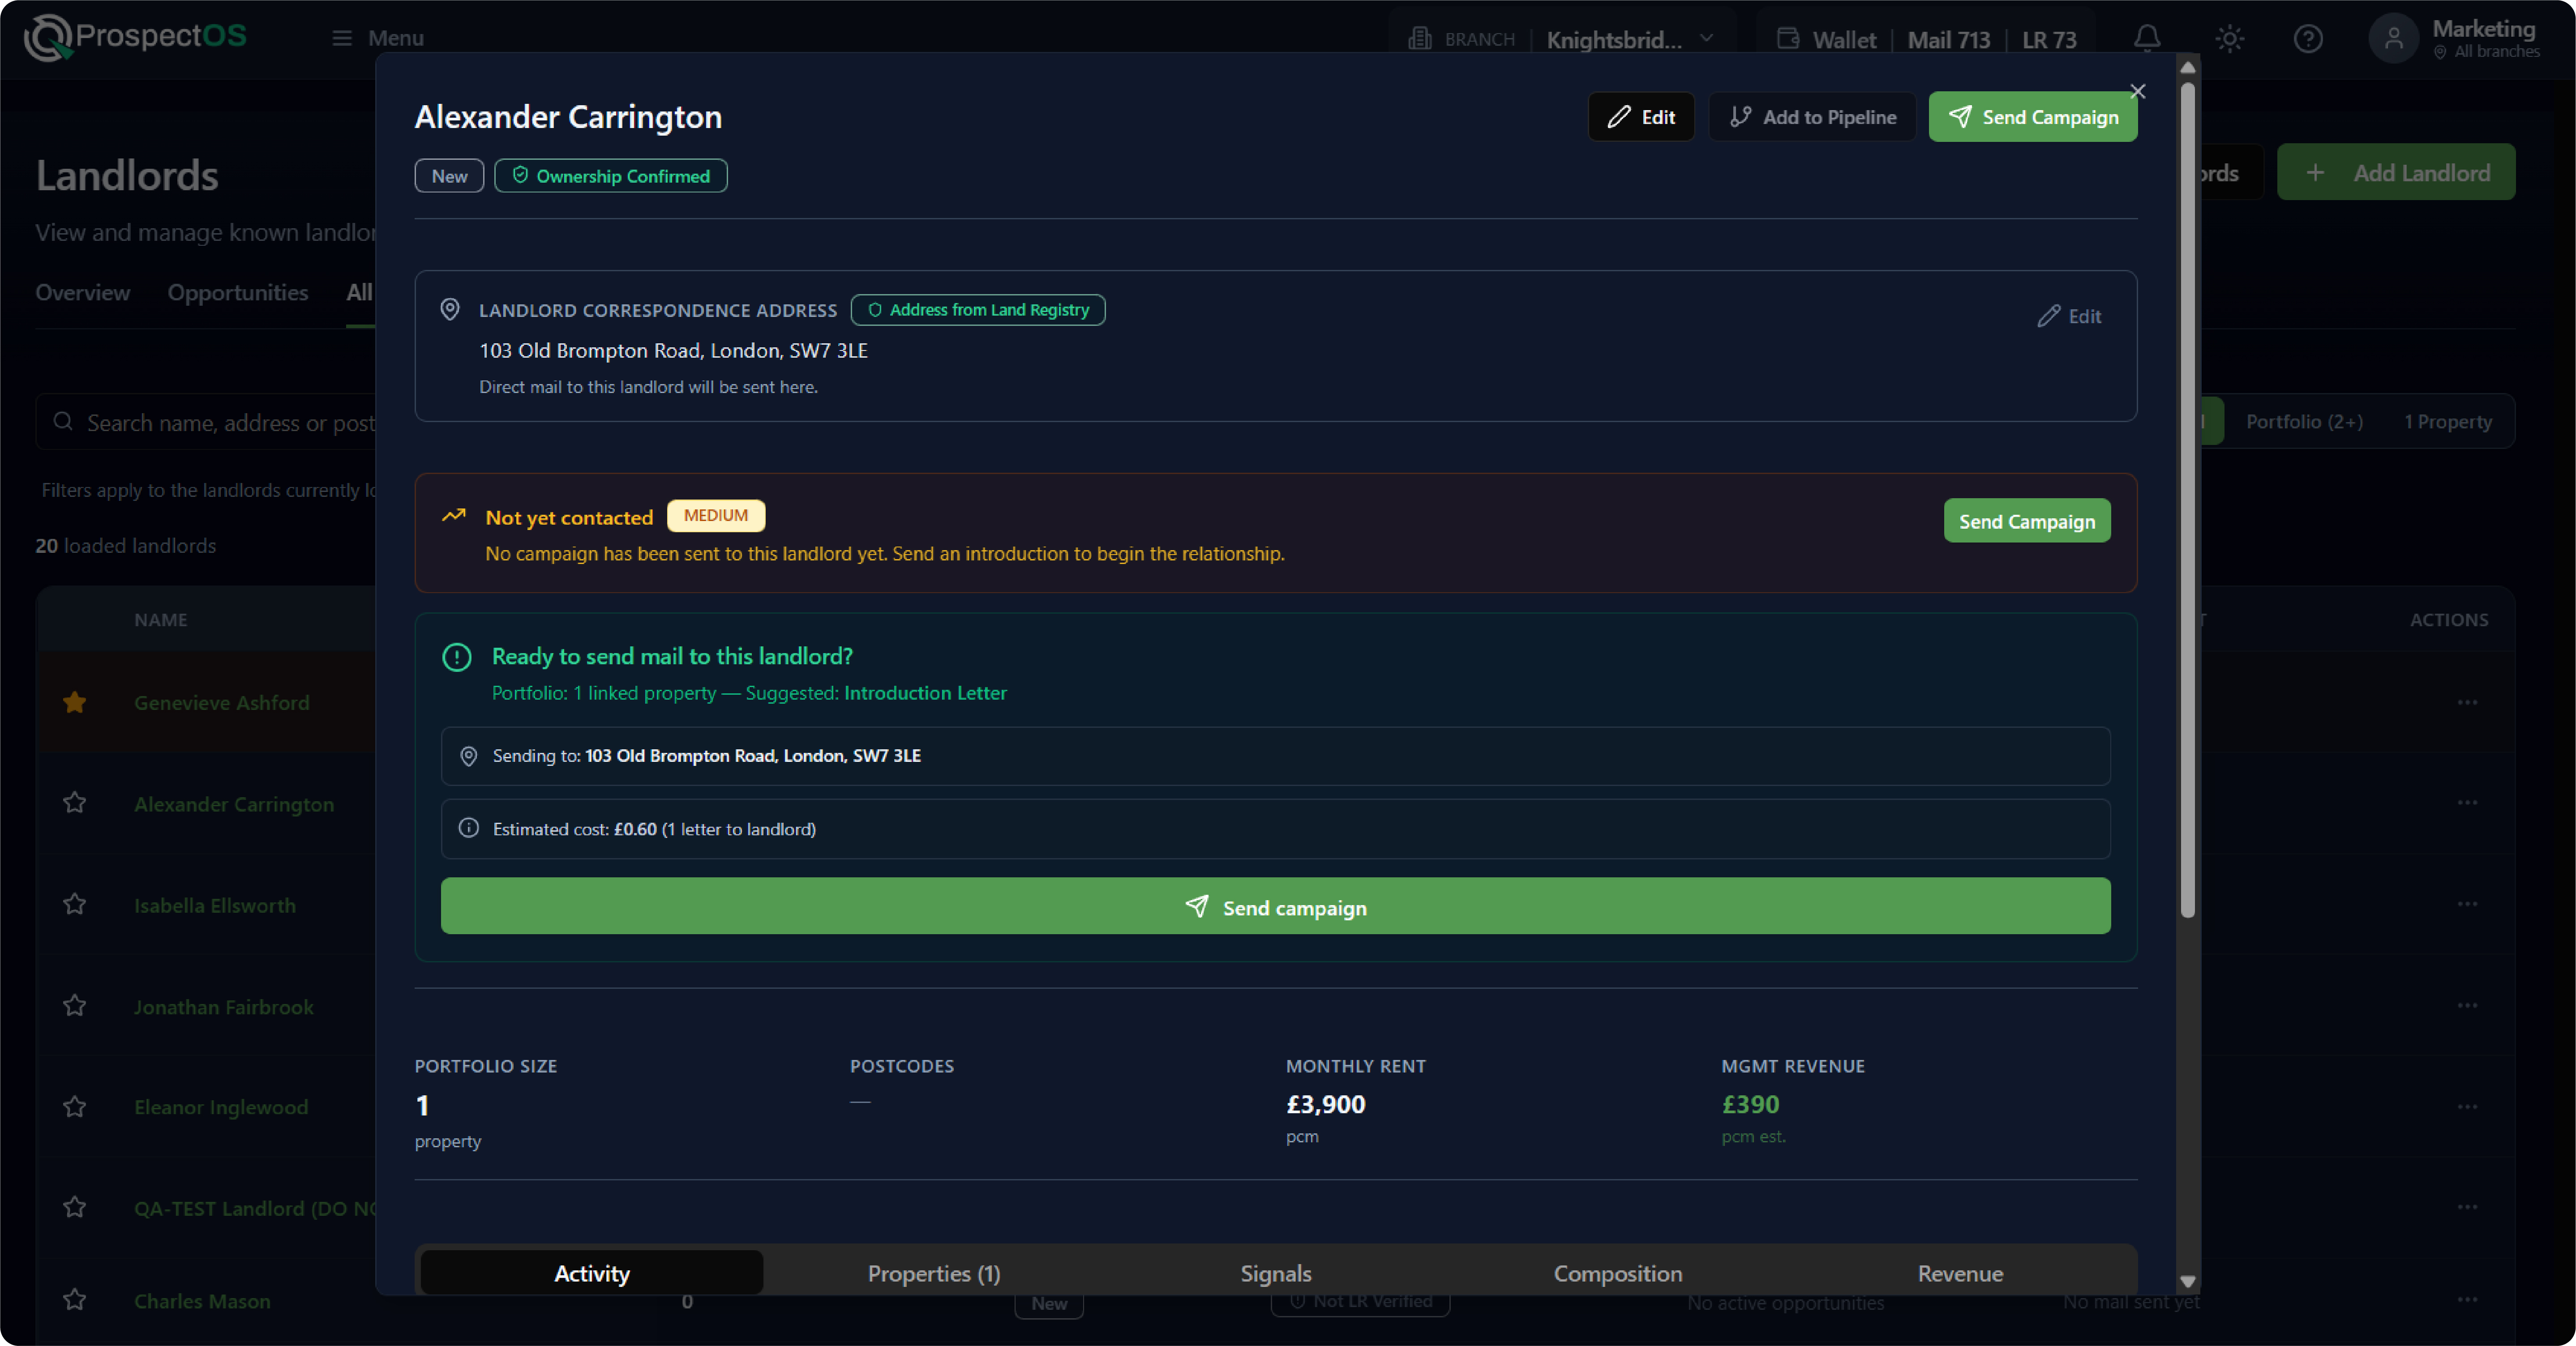The image size is (2576, 1346).
Task: Click the MEDIUM priority badge
Action: pos(716,516)
